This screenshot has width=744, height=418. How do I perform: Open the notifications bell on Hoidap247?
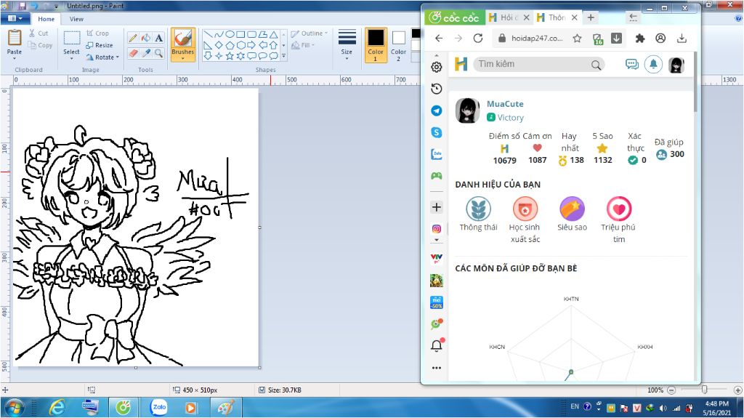point(653,64)
